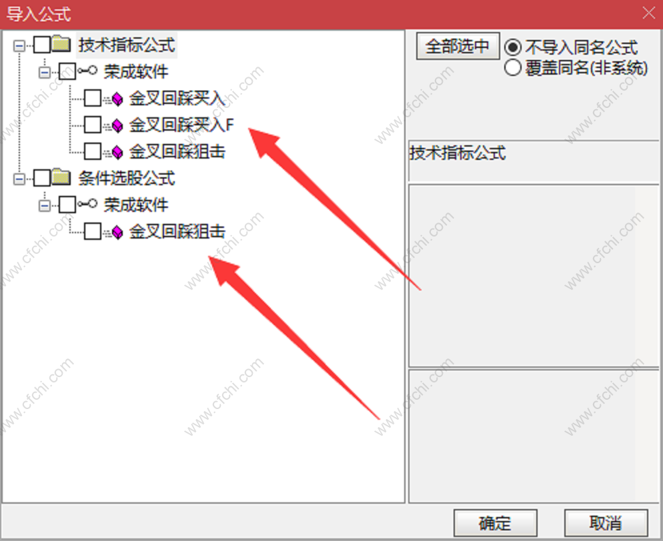Click the magenta diamond icon beside 金叉回踩买入F
The height and width of the screenshot is (541, 663).
tap(115, 125)
